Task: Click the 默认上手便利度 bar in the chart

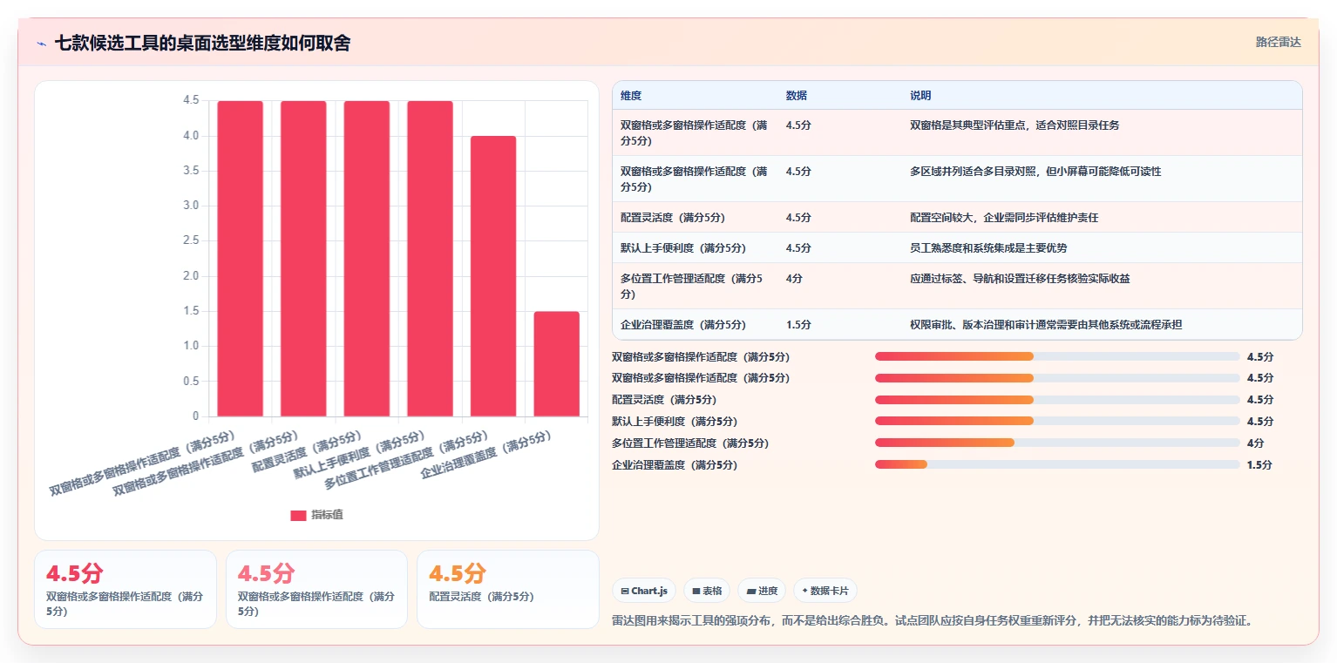Action: [x=430, y=259]
